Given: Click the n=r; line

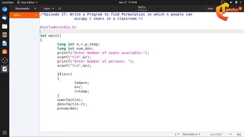Looking at the screenshot, I should pyautogui.click(x=79, y=87).
